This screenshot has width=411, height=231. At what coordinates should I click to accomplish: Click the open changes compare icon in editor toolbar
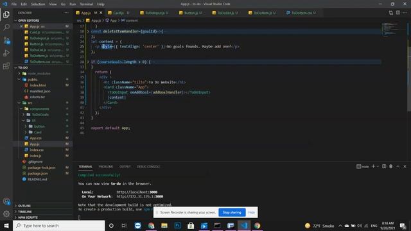coord(391,13)
